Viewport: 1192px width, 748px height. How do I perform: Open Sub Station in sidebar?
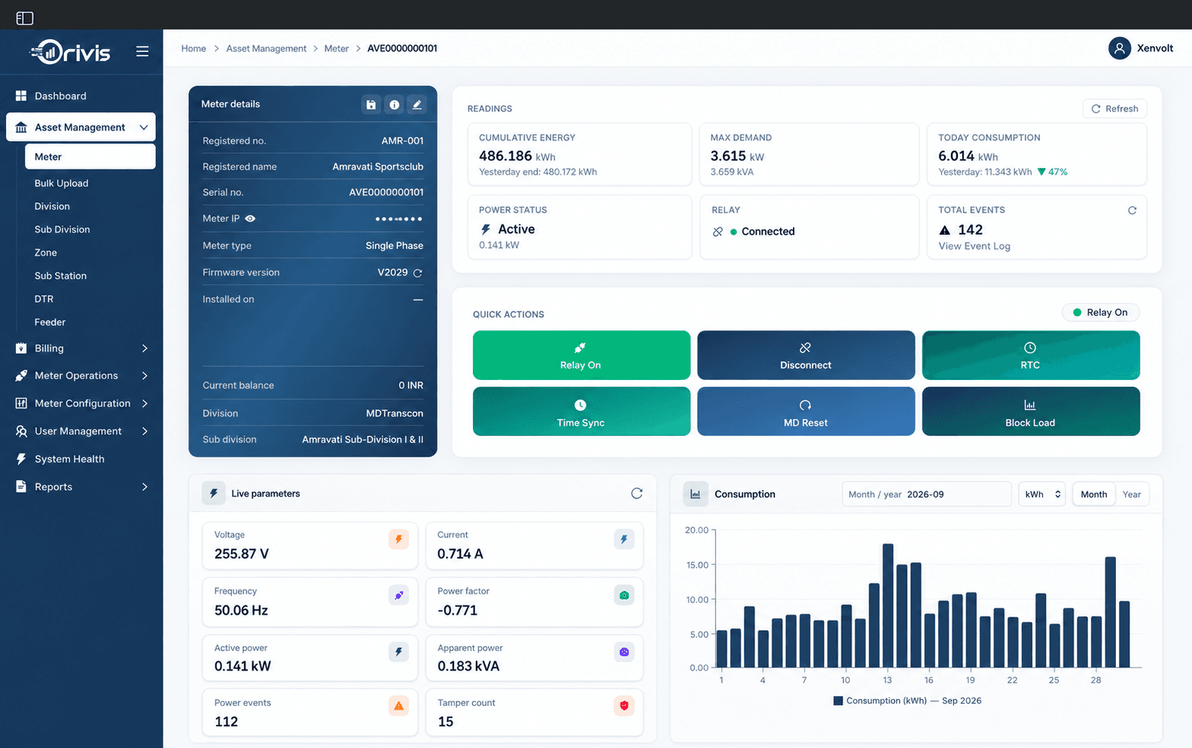tap(60, 275)
